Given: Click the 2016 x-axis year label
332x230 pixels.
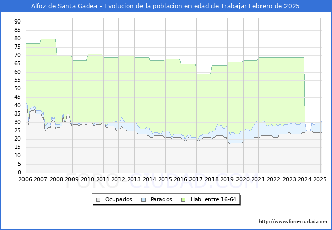Looking at the screenshot, I should tap(181, 179).
